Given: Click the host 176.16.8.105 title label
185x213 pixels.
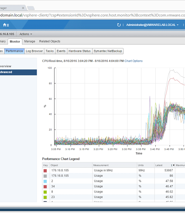Looking at the screenshot, I should [7, 34].
